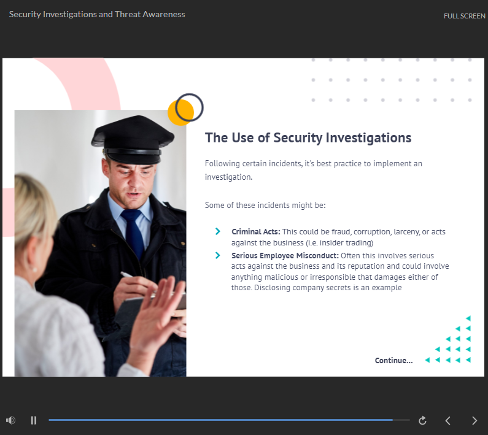Screen dimensions: 488x435
Task: Click the course title Security Investigations and Threat Awareness
Action: [x=97, y=14]
